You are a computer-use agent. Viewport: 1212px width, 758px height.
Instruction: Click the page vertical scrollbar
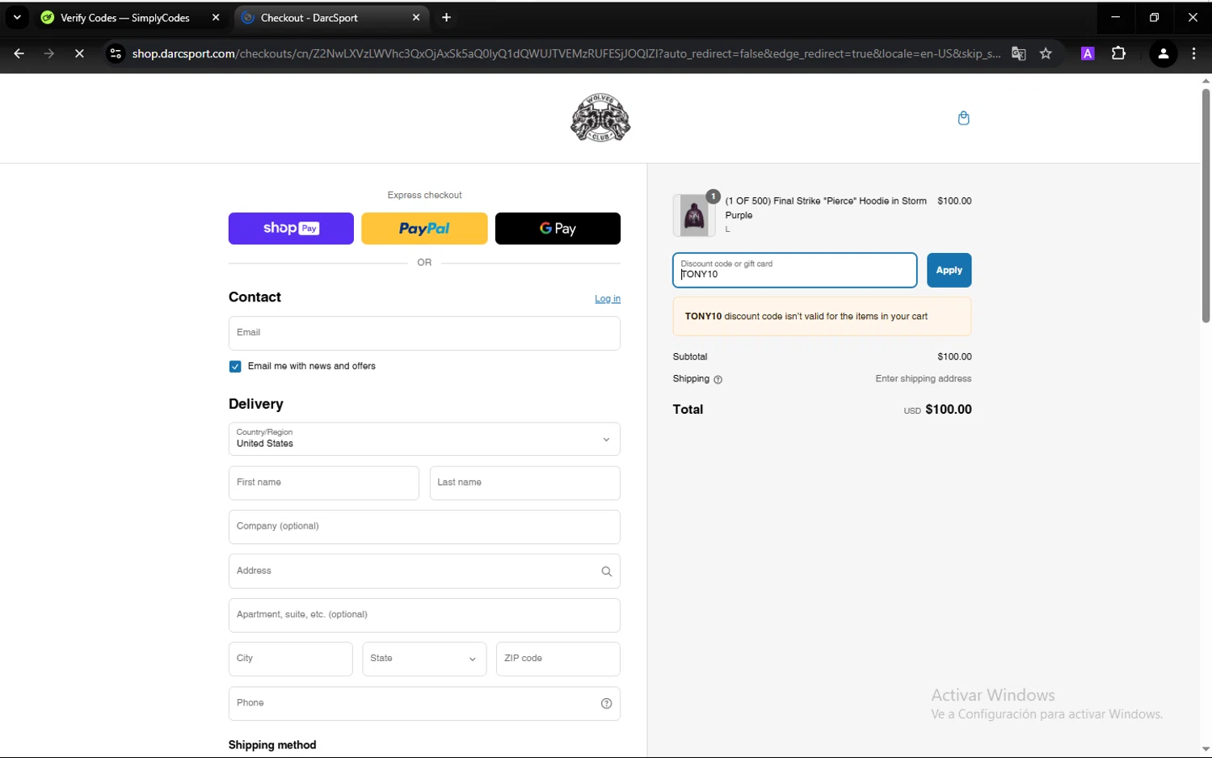(x=1206, y=206)
